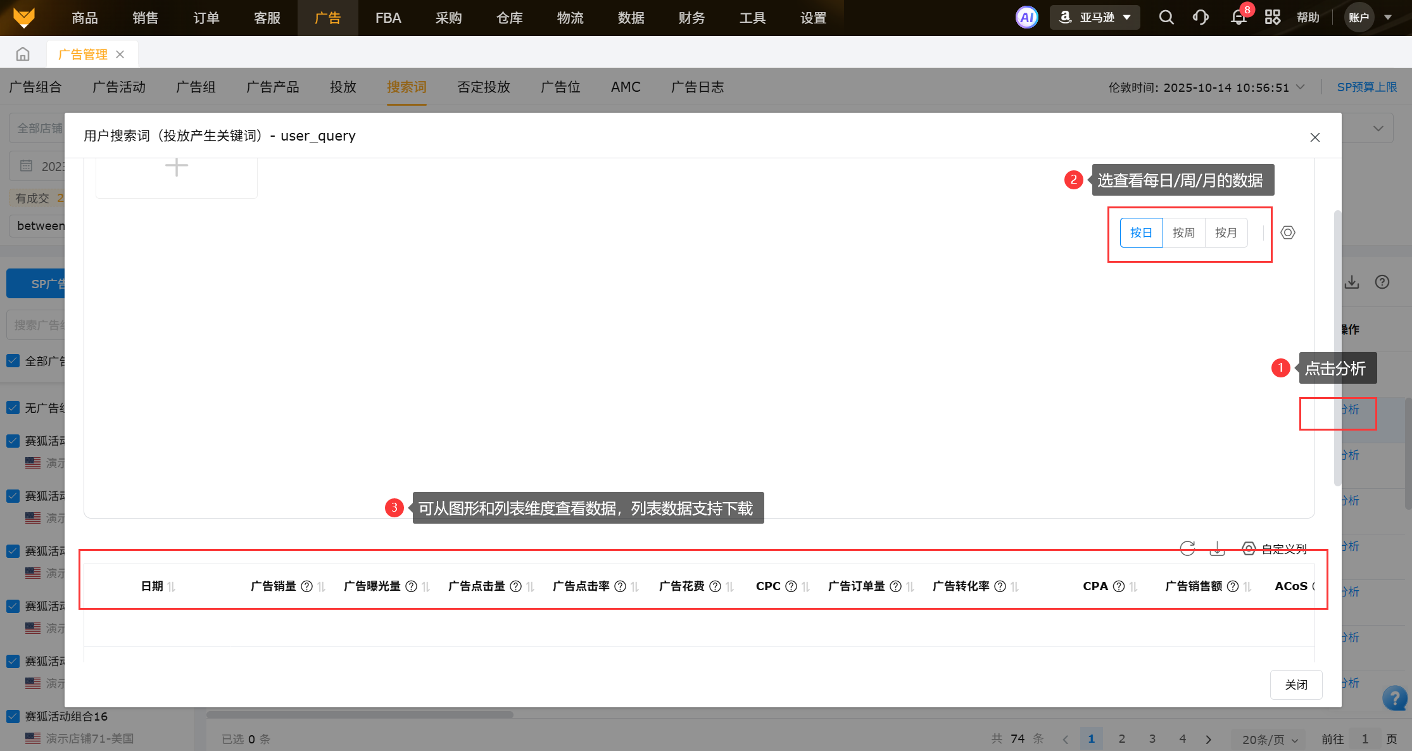Viewport: 1412px width, 751px height.
Task: Open the FBA menu
Action: (x=388, y=18)
